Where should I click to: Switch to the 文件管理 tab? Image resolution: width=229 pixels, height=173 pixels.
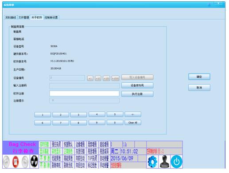point(23,17)
